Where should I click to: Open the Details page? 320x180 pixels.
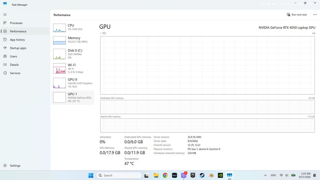[x=25, y=65]
